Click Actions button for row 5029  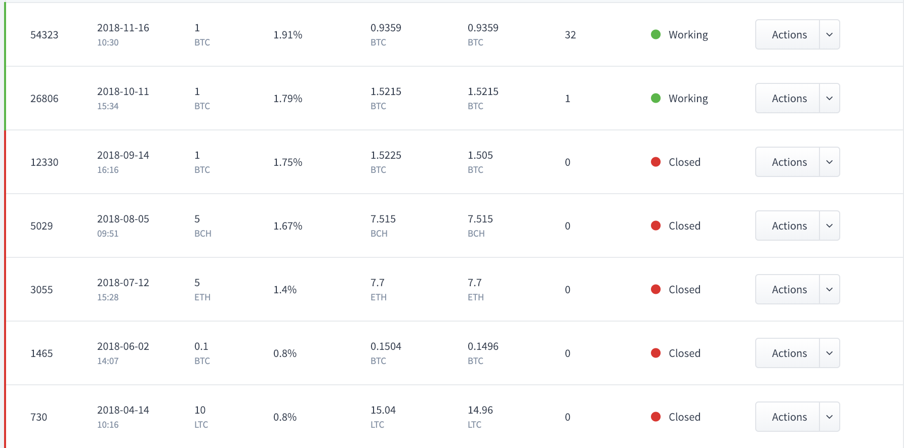click(788, 226)
